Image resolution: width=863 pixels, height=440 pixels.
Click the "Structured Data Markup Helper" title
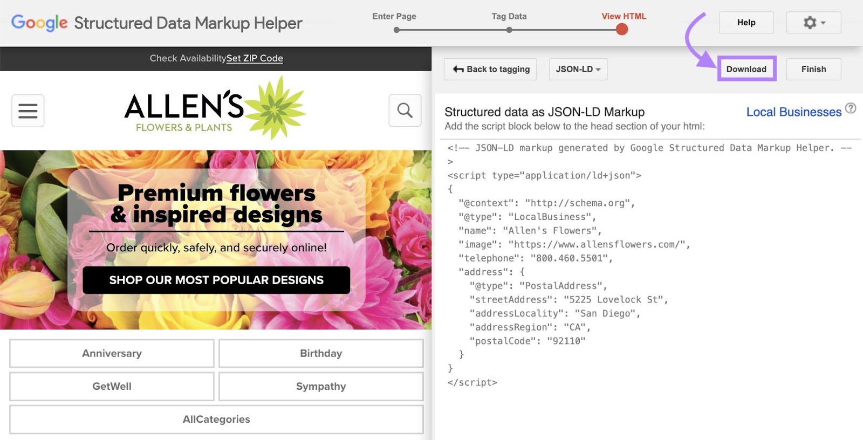[188, 23]
